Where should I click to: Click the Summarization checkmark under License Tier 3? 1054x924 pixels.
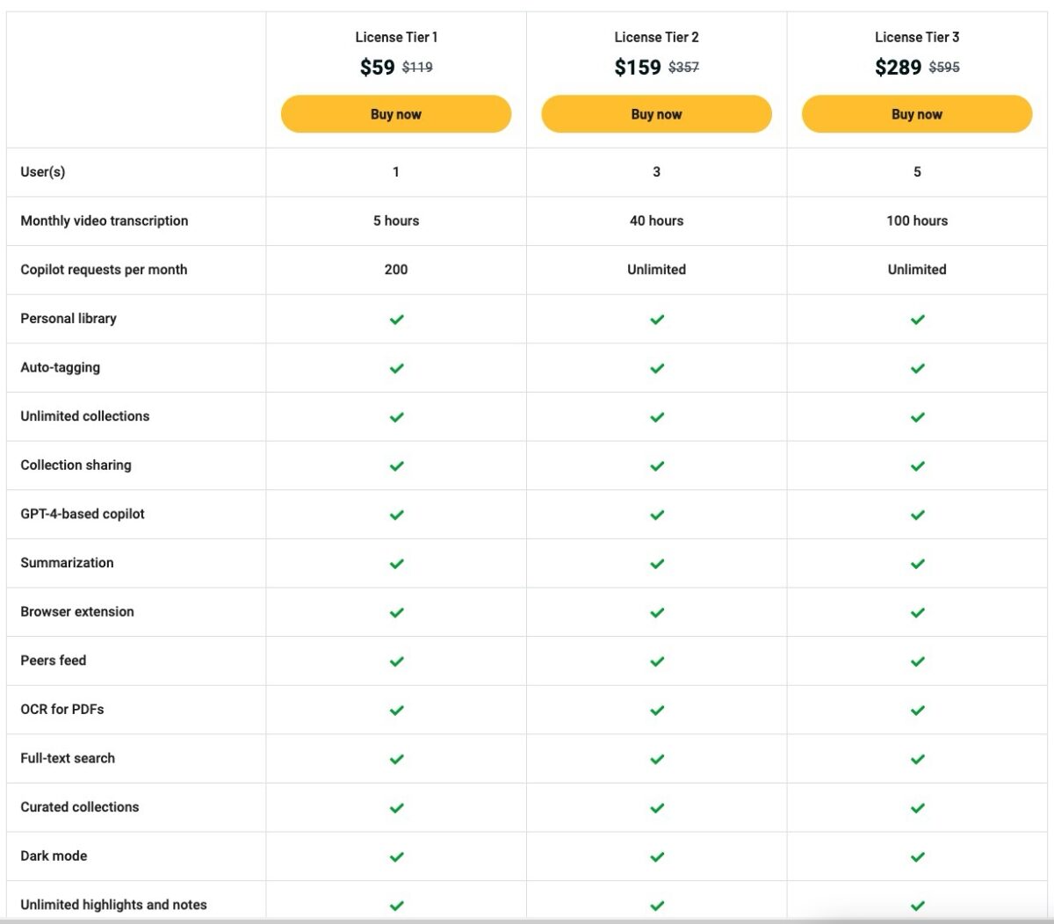pyautogui.click(x=916, y=563)
